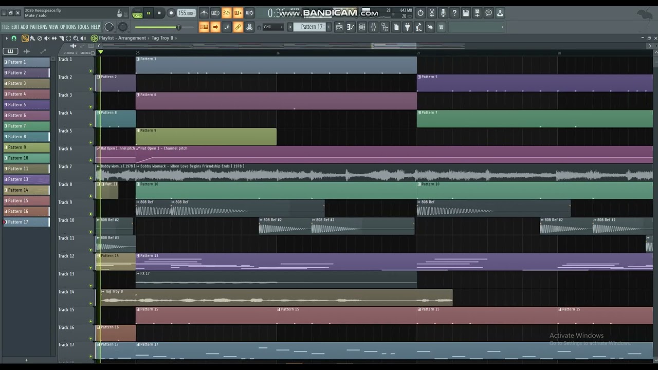Click the Tag Troy B breadcrumb label
The width and height of the screenshot is (658, 370).
coord(162,38)
